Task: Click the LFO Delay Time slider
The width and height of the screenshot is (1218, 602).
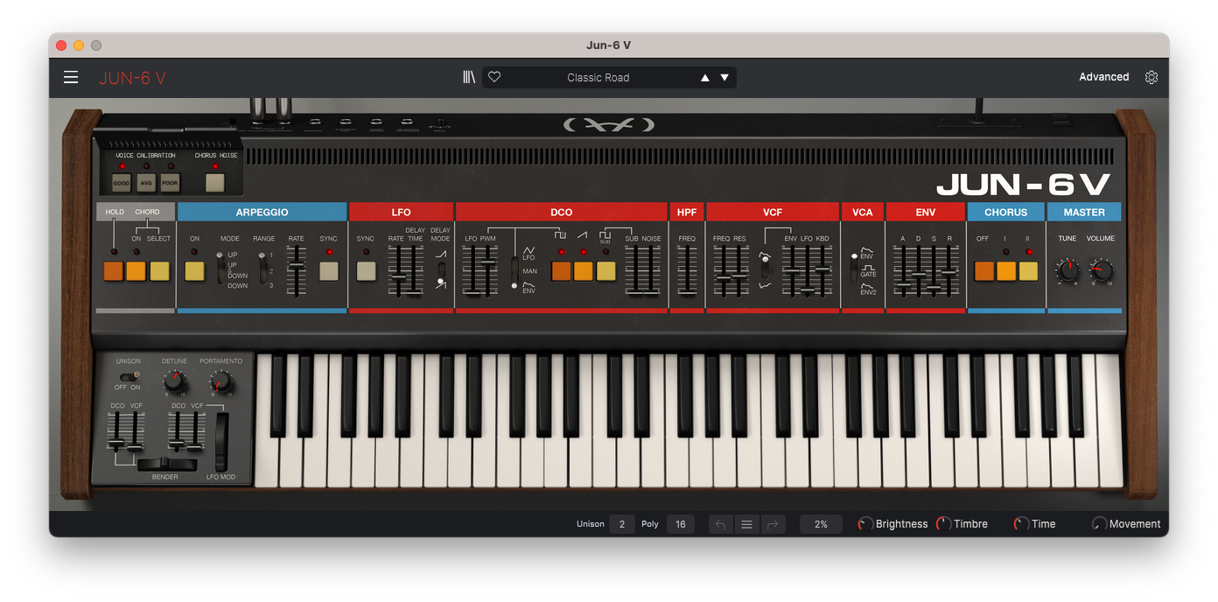Action: pyautogui.click(x=415, y=270)
